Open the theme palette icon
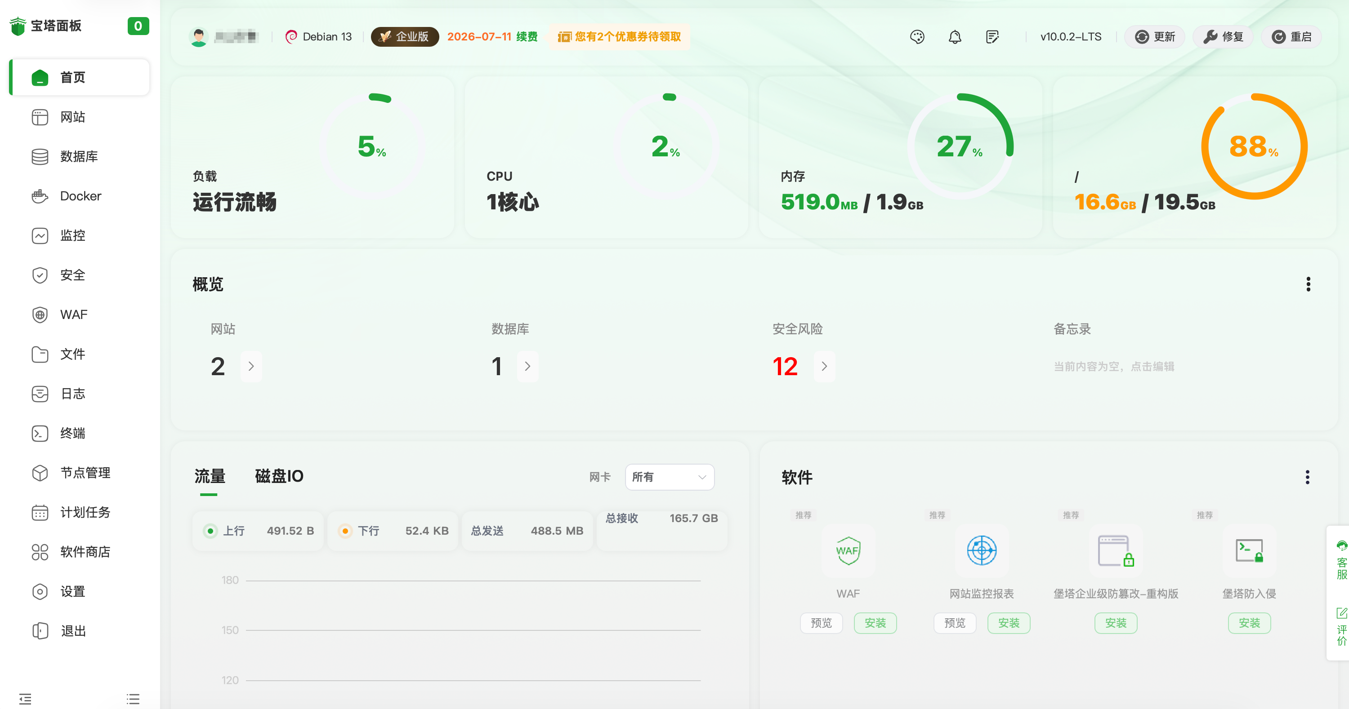Screen dimensions: 1349x709 point(917,37)
